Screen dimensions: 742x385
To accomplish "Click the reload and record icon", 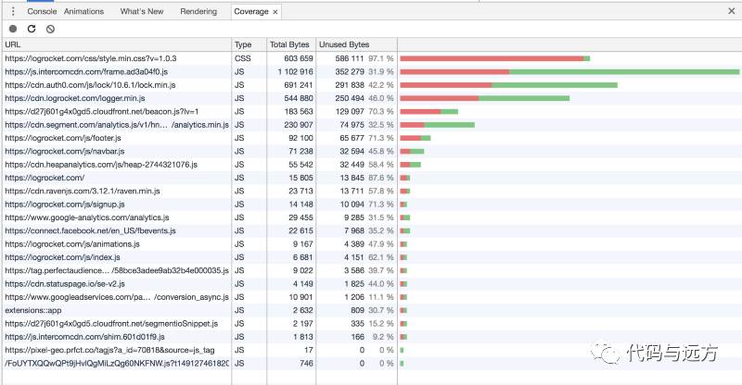I will point(32,29).
